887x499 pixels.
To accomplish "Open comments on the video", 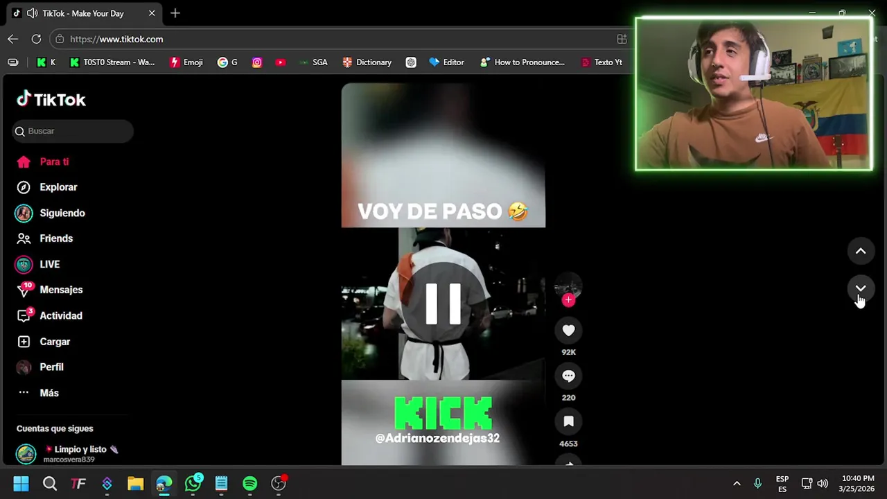I will [568, 376].
